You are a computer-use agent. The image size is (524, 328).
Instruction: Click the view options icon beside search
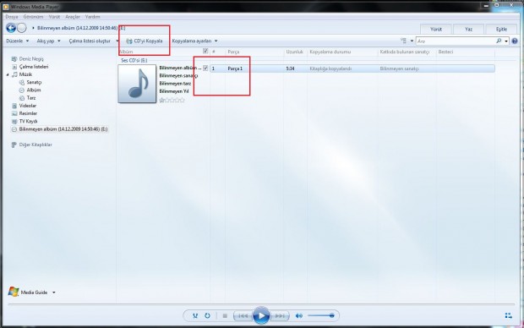coord(403,41)
